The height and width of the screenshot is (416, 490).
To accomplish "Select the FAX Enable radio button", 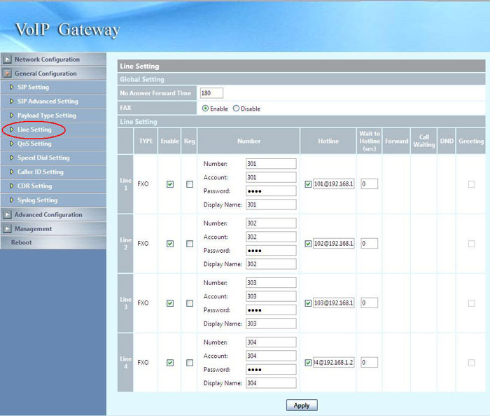I will tap(205, 109).
